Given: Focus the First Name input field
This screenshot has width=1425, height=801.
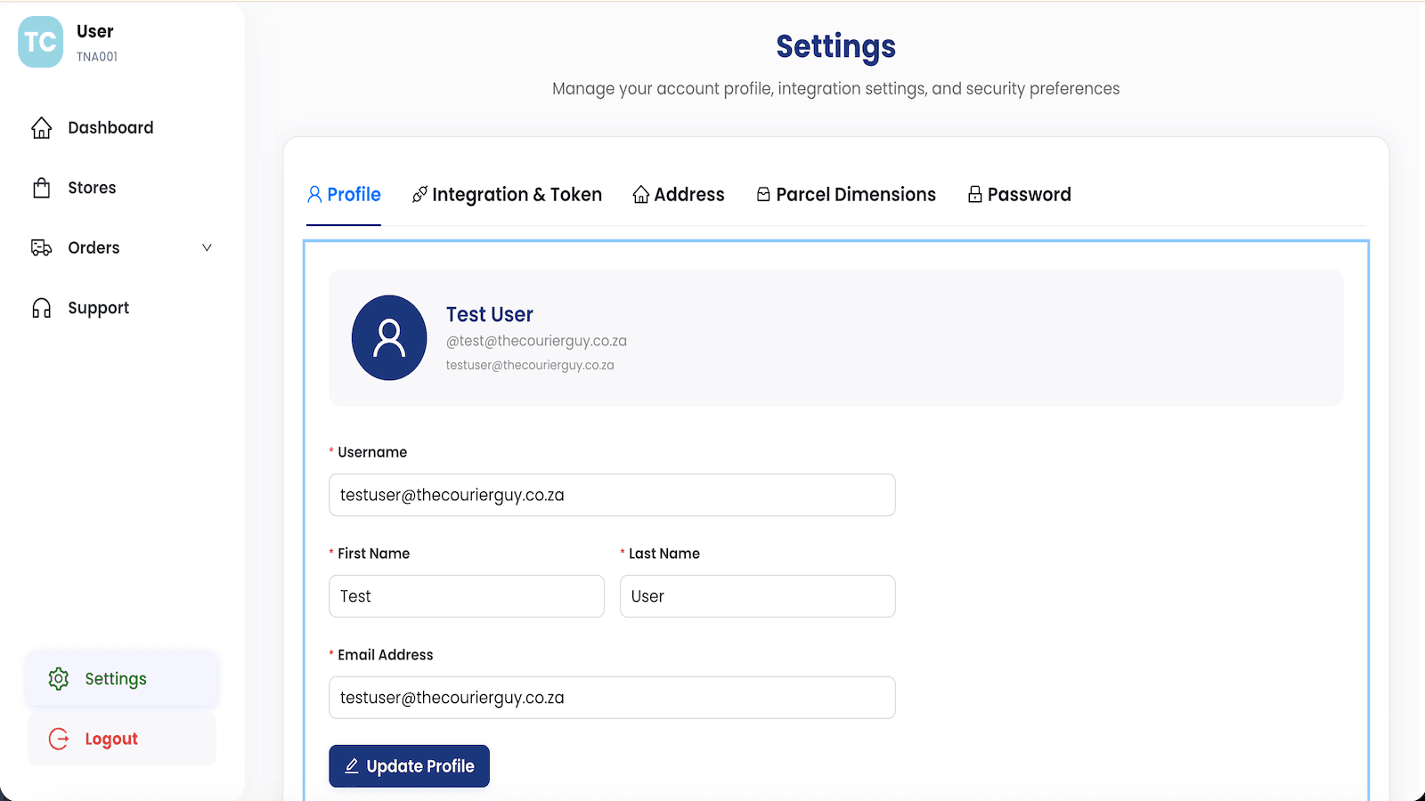Looking at the screenshot, I should pyautogui.click(x=467, y=596).
